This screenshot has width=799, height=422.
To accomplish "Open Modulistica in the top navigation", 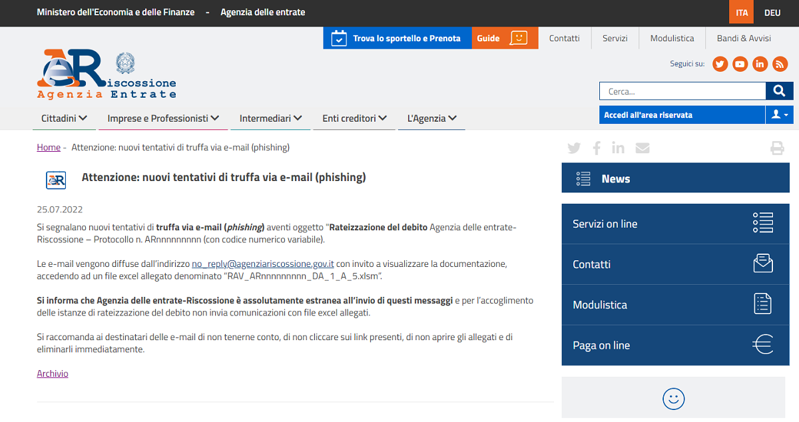I will tap(672, 38).
